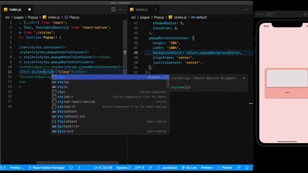Screen dimensions: 308x173
Task: Choose 'style' text autocomplete suggestion
Action: [109, 87]
